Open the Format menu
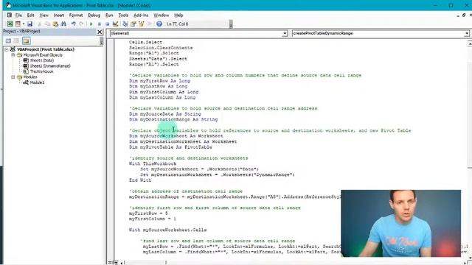This screenshot has height=265, width=472. (76, 15)
